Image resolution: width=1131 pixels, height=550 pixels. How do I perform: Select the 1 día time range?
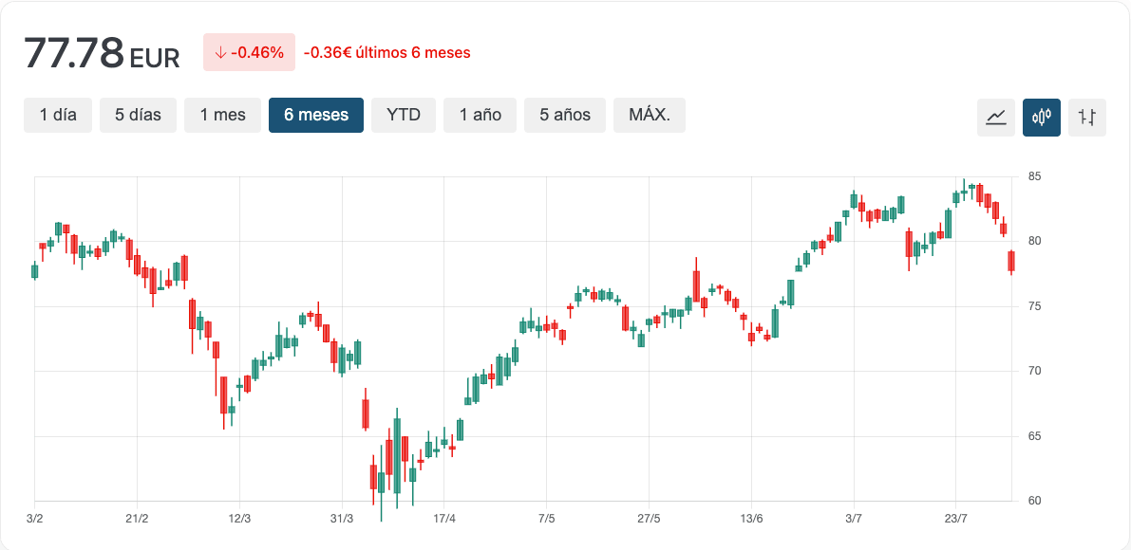58,115
